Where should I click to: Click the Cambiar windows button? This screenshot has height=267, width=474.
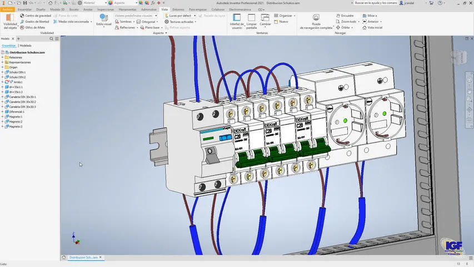[265, 21]
